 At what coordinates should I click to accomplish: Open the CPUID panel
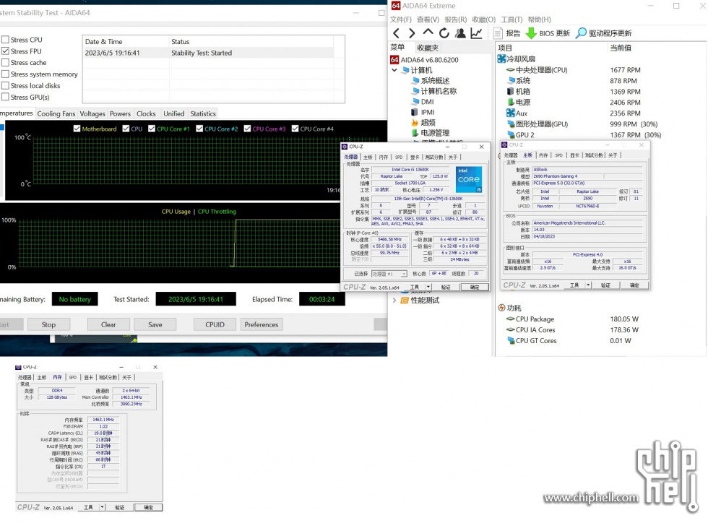click(215, 324)
